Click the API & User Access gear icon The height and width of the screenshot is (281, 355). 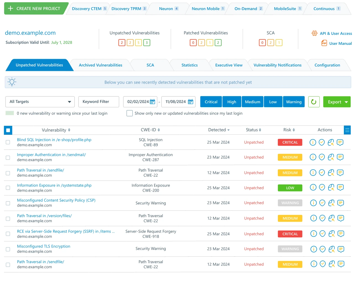tap(314, 33)
